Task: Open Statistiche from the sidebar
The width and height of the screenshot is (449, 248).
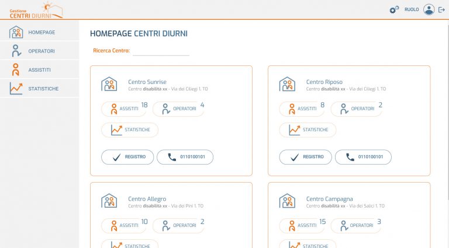Action: click(x=39, y=88)
